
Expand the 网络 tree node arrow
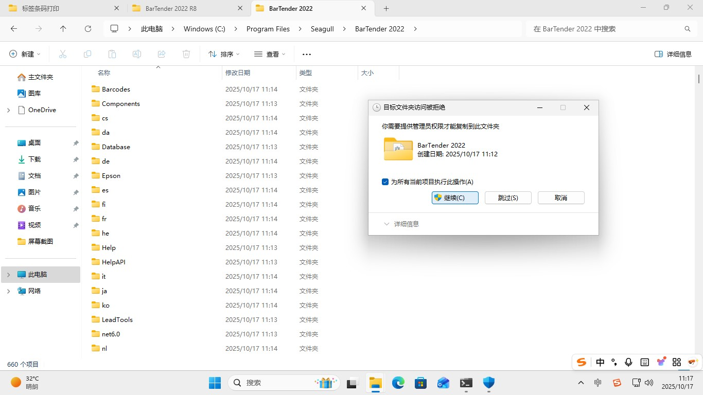click(x=8, y=291)
